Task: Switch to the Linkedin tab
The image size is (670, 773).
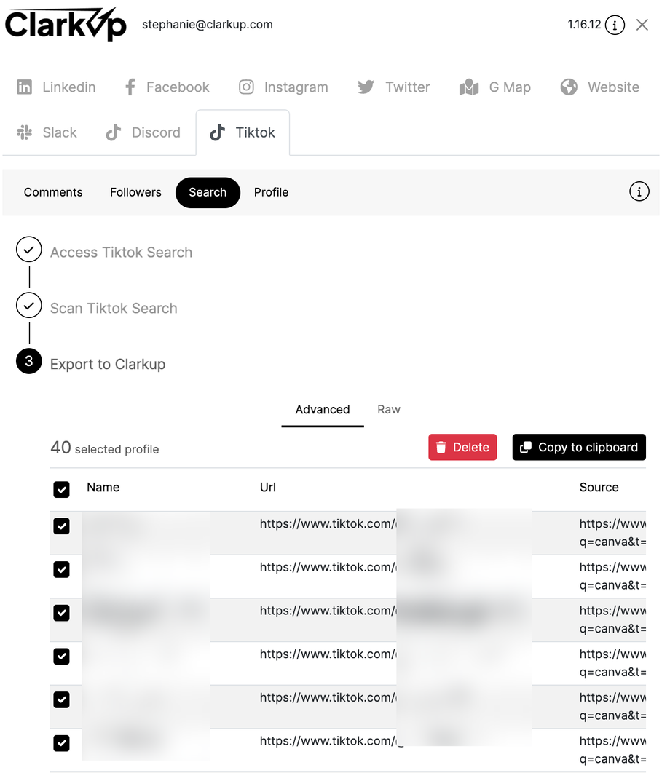Action: [x=56, y=87]
